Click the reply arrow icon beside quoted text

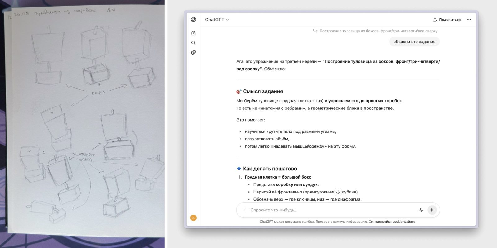(315, 31)
